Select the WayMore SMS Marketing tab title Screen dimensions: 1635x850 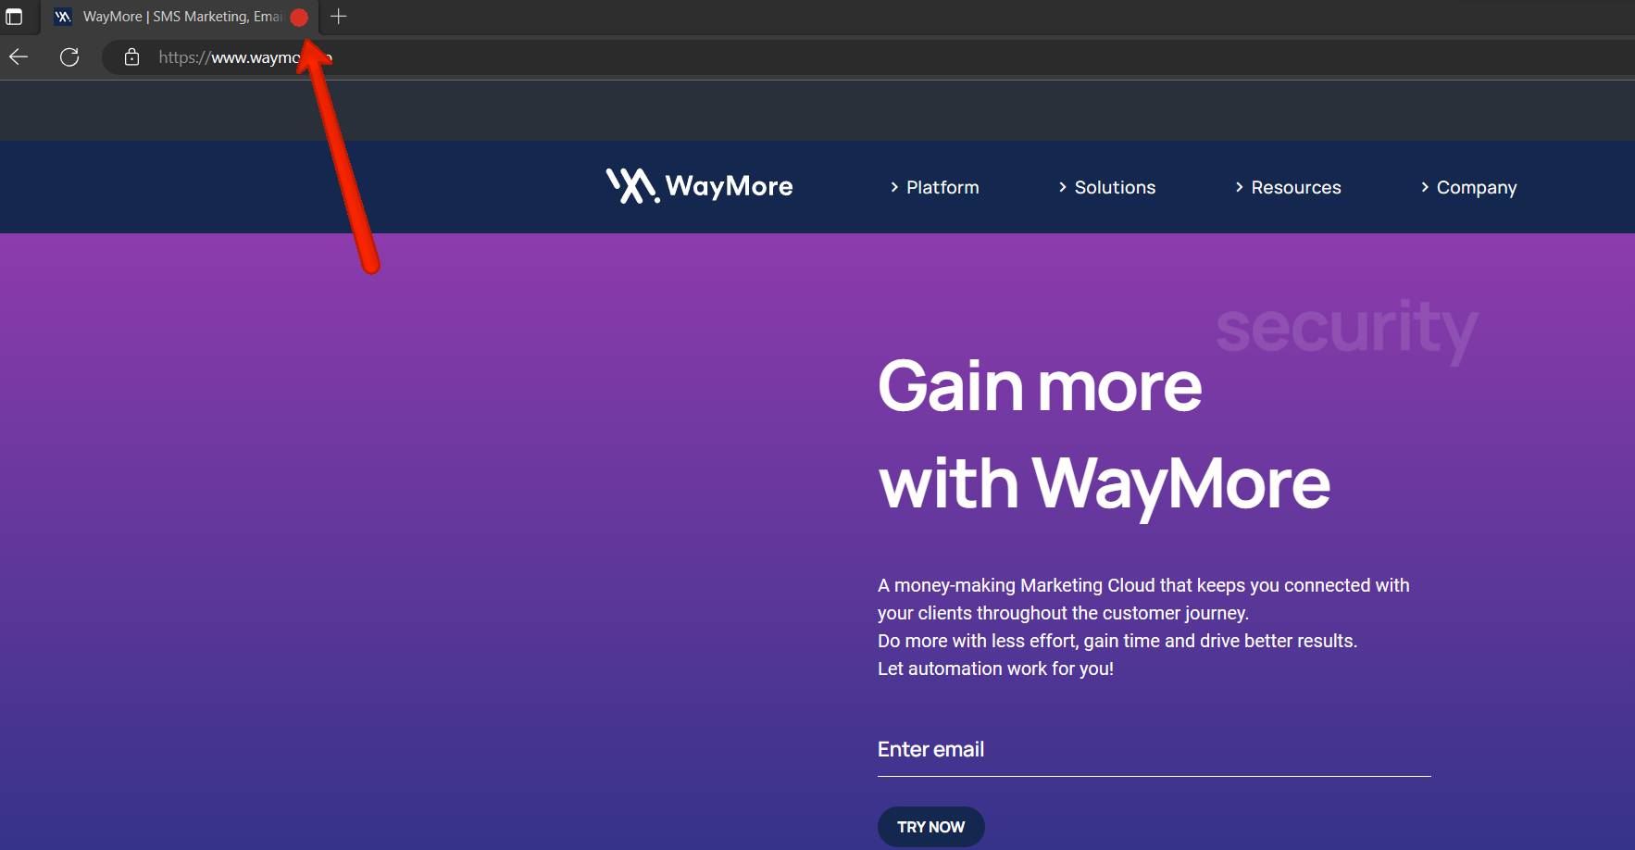point(182,17)
